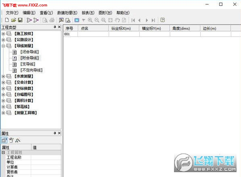
Task: Collapse the 工程属性 property group
Action: 3,152
